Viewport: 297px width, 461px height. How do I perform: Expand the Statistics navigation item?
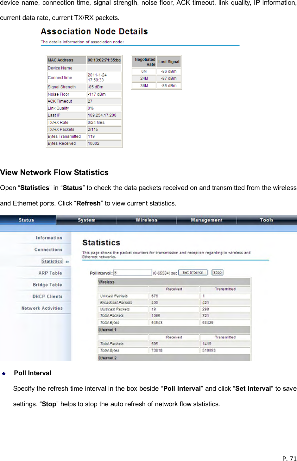[x=52, y=261]
